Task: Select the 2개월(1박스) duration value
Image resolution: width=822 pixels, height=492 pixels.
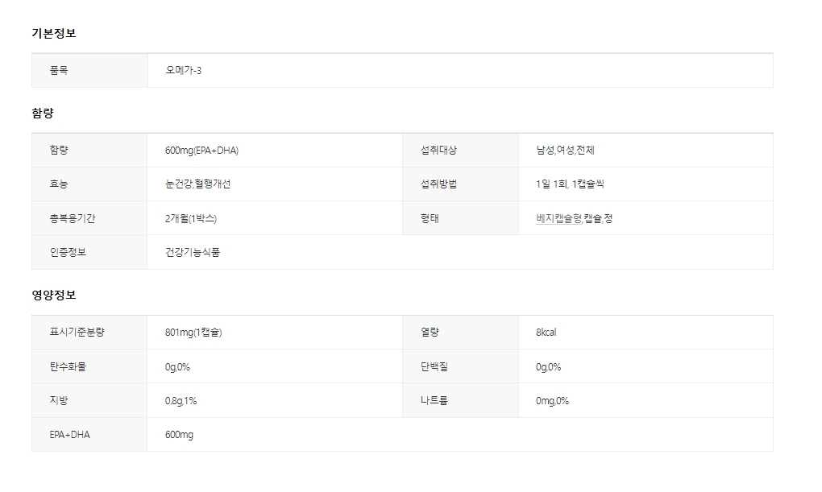Action: [x=190, y=218]
